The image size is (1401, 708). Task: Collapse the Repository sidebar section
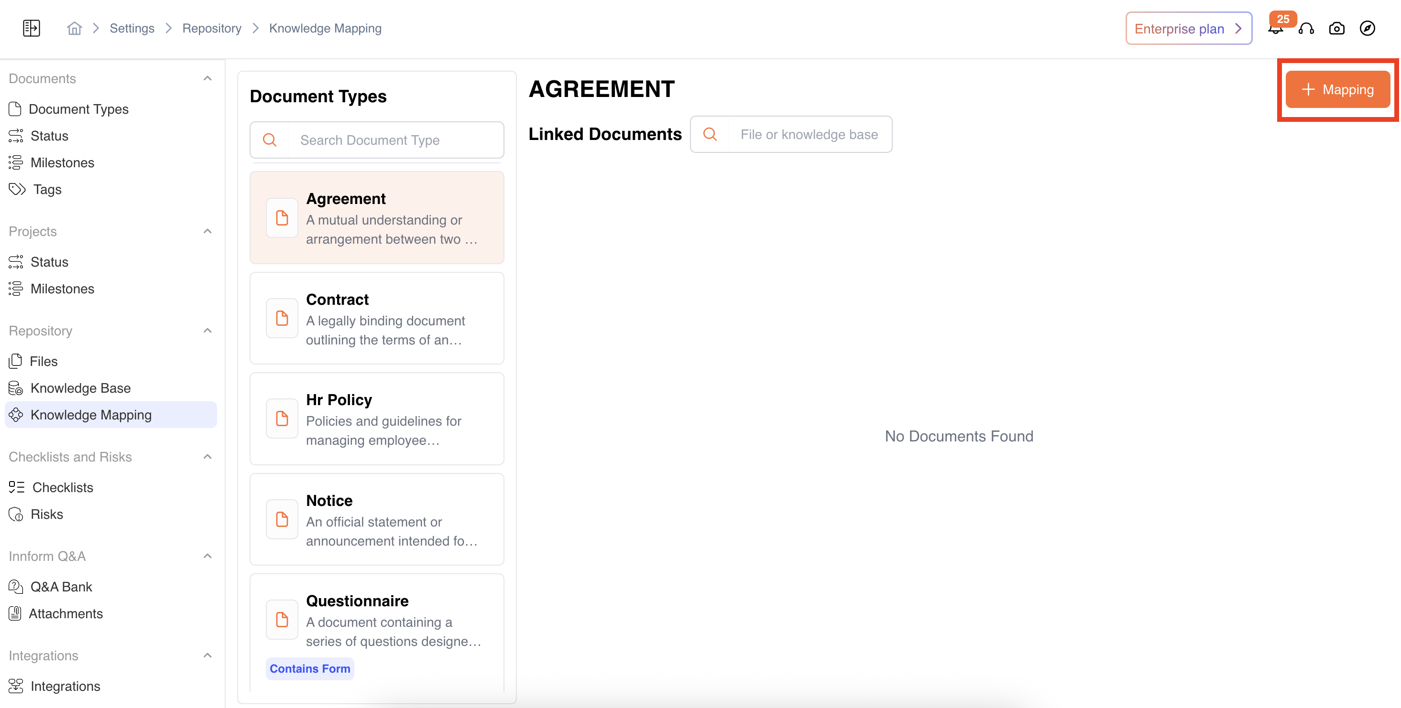coord(207,331)
